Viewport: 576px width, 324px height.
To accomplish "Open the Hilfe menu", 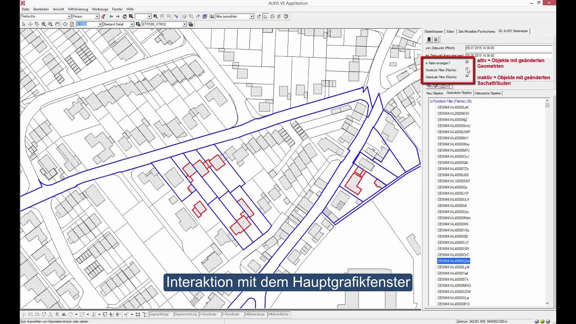I will point(130,9).
